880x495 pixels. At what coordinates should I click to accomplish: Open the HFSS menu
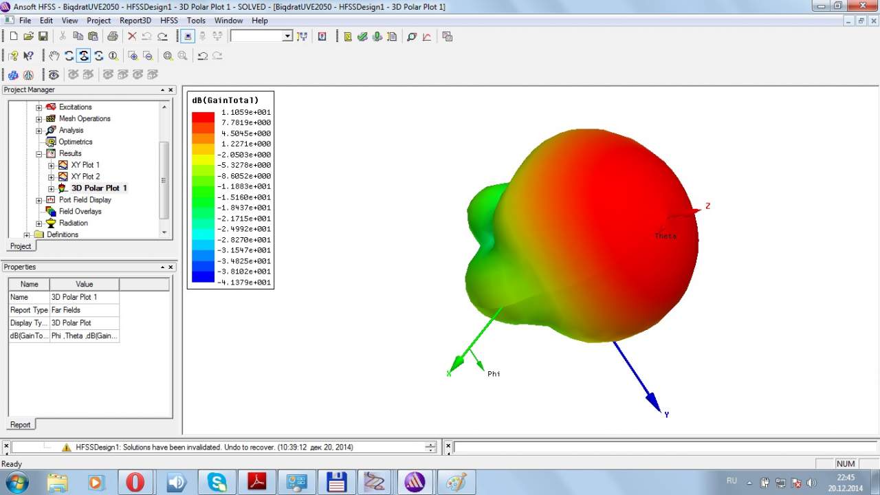click(x=168, y=21)
